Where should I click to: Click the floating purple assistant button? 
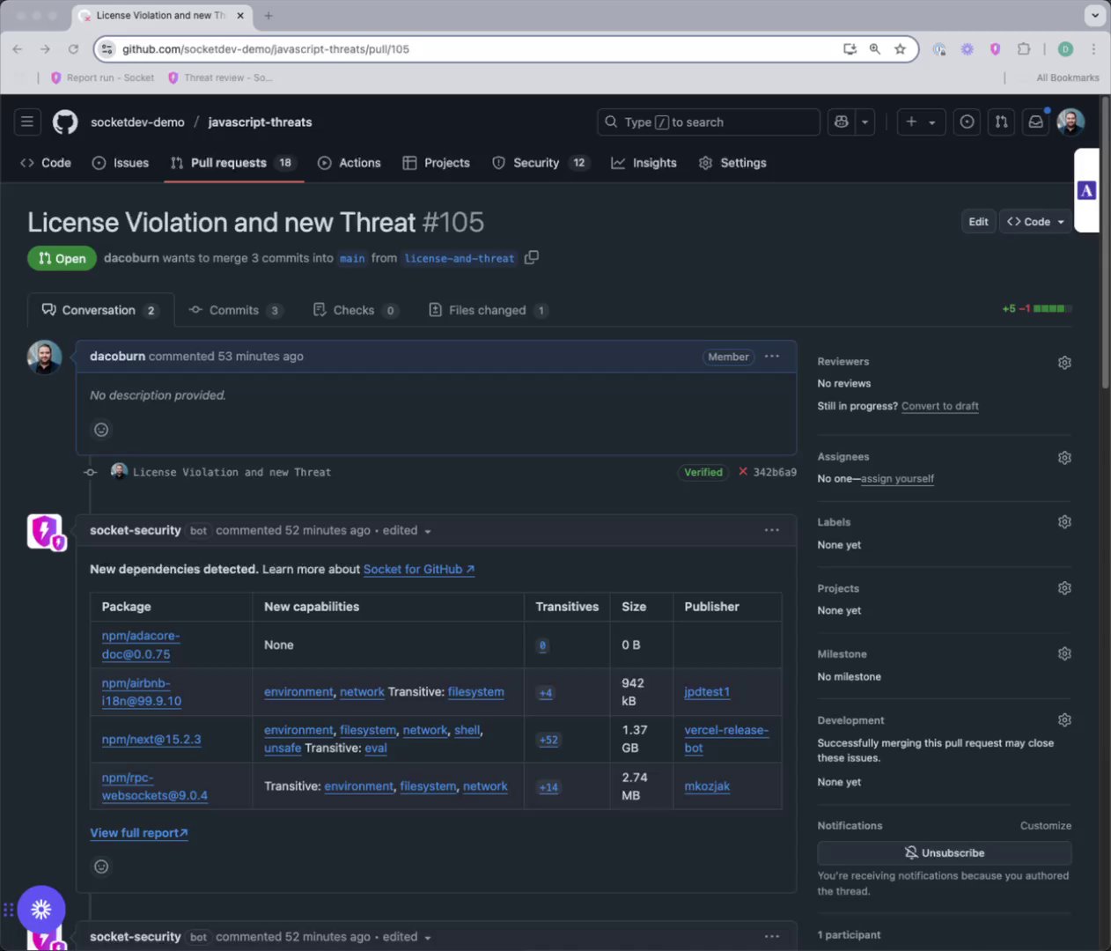tap(41, 910)
